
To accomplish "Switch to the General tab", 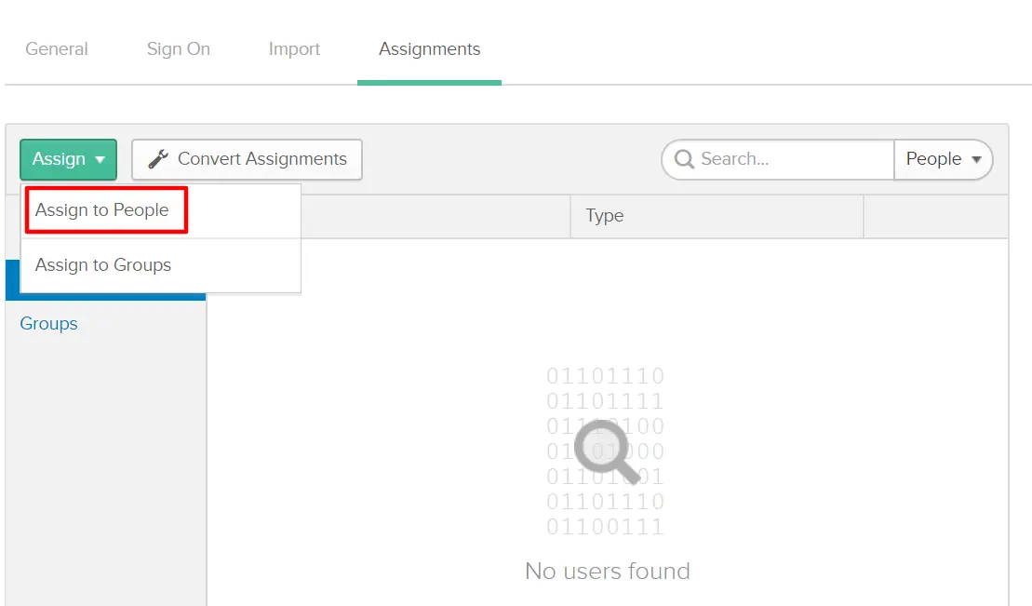I will click(56, 48).
